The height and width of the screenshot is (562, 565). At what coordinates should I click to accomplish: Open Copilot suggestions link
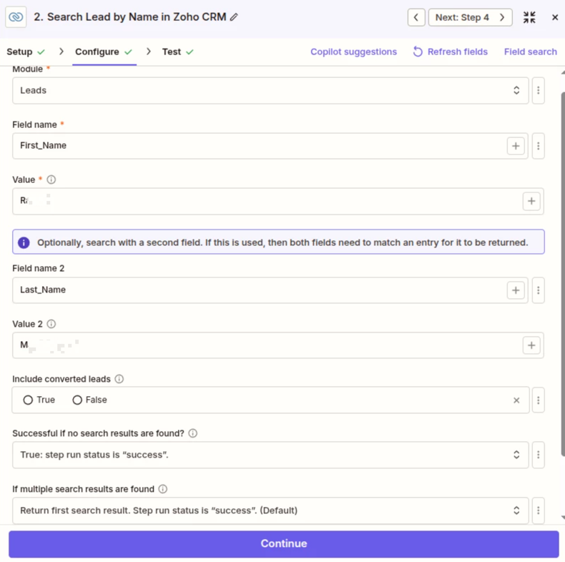353,51
